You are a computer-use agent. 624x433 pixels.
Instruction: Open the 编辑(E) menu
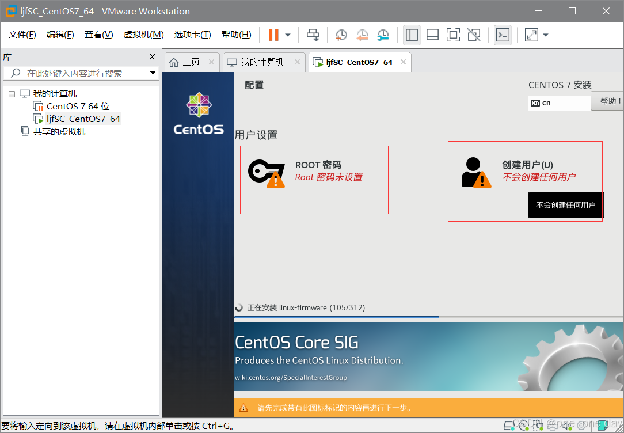(x=60, y=35)
